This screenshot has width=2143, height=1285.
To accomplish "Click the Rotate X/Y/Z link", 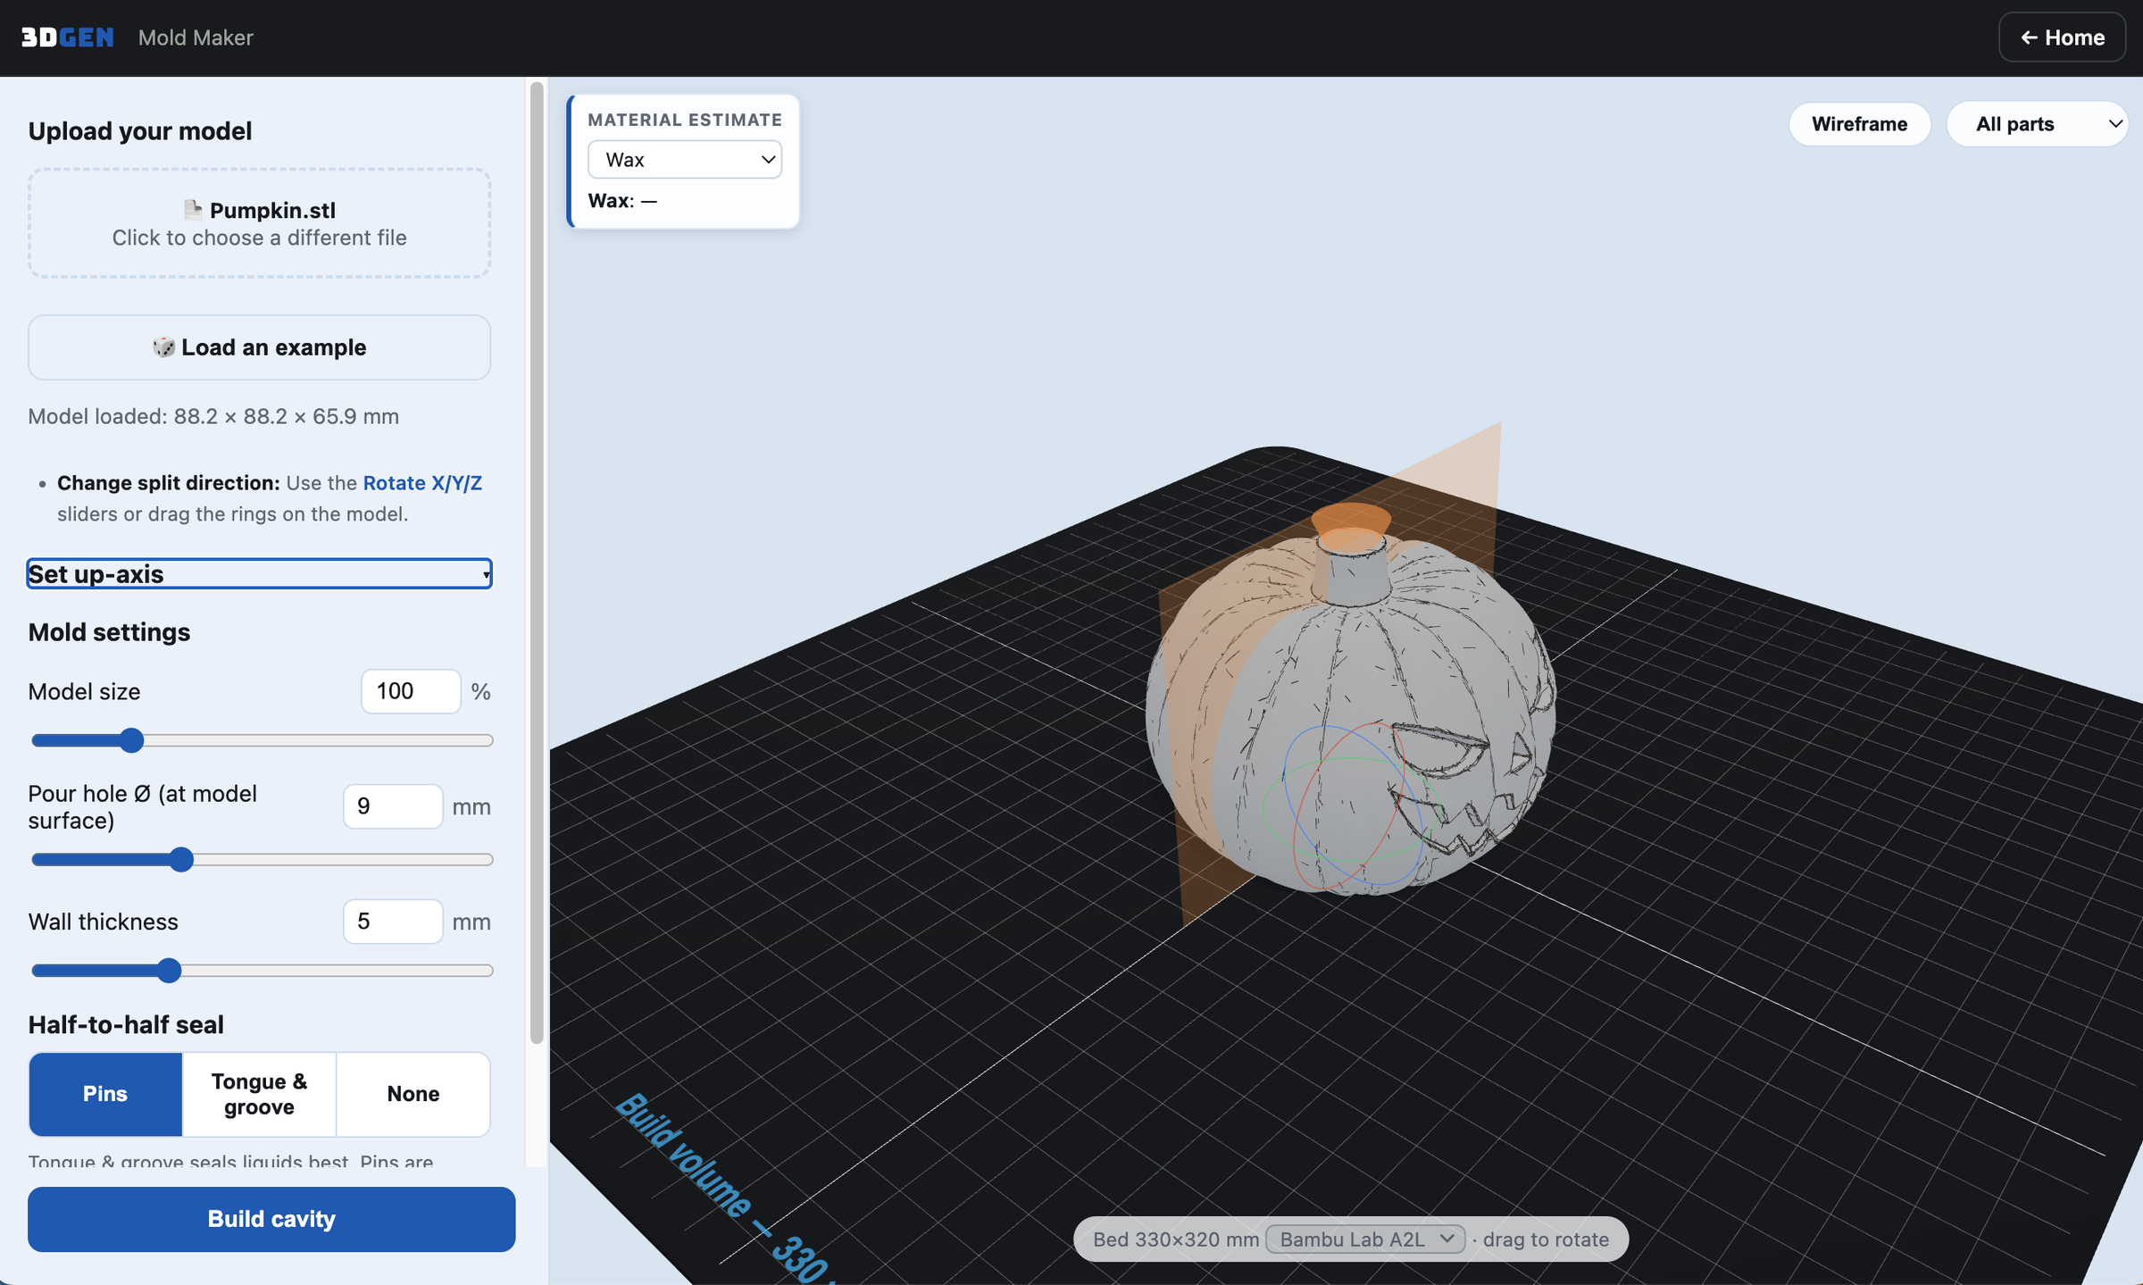I will pos(422,483).
